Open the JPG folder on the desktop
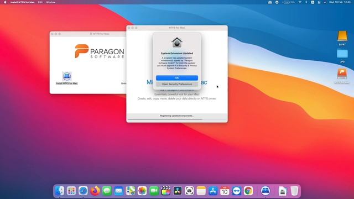Screen dimensions: 354x199 click(x=342, y=54)
